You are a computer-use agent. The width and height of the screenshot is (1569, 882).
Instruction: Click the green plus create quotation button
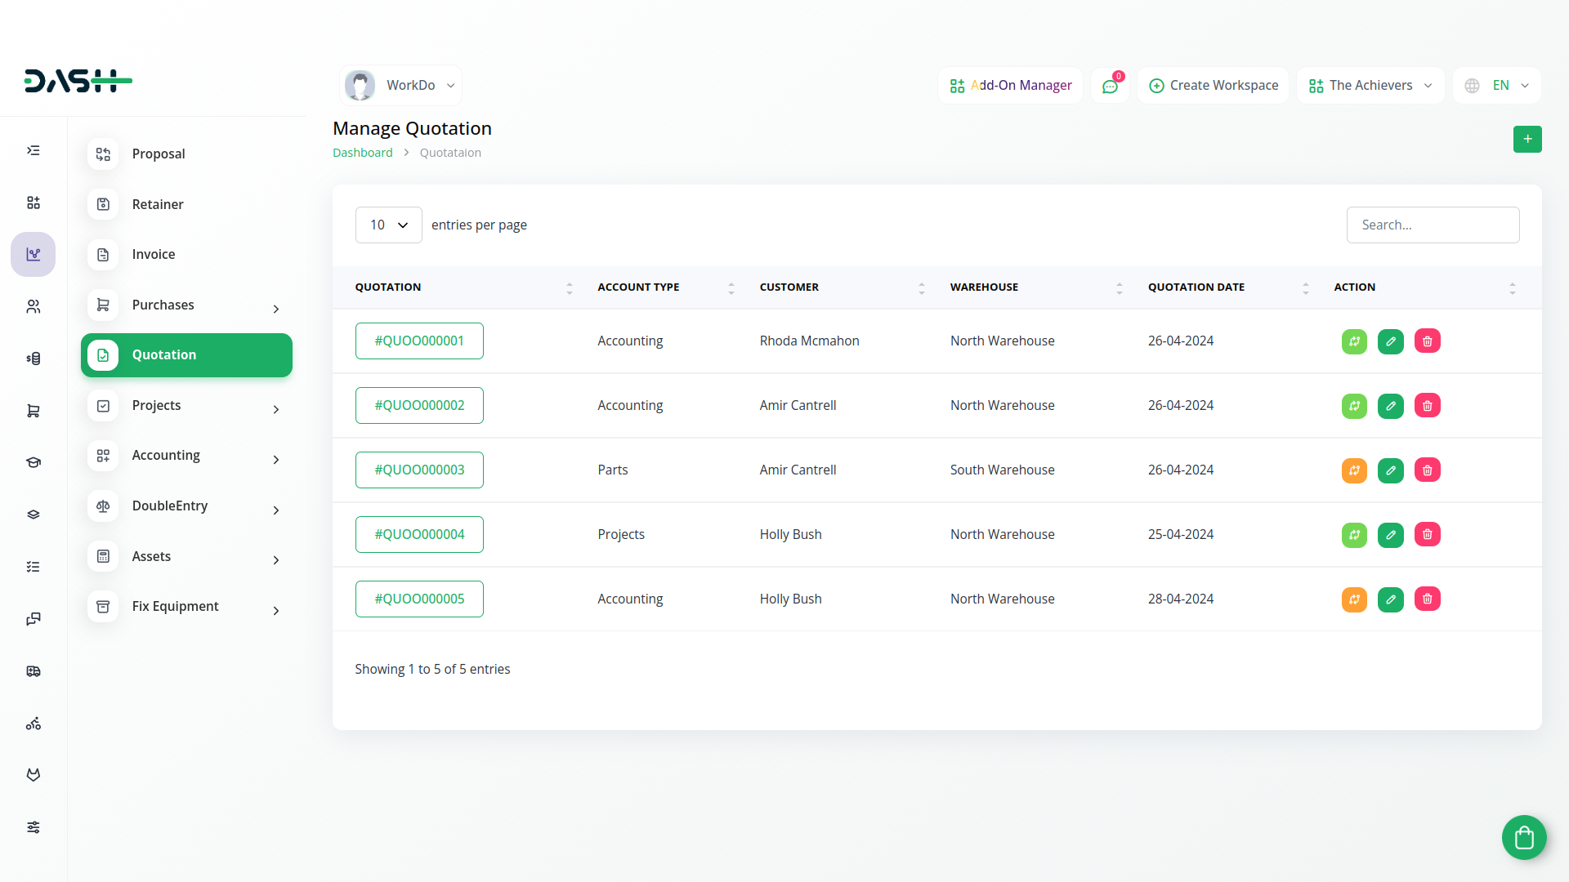pos(1527,140)
